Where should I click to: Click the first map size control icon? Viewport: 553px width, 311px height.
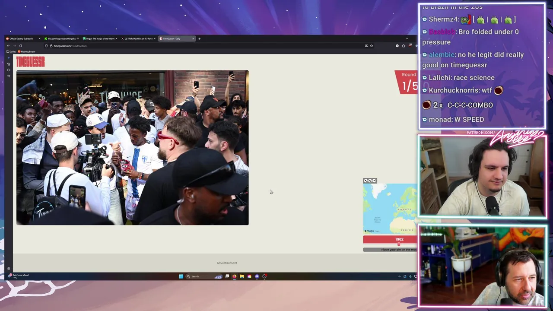click(x=366, y=181)
